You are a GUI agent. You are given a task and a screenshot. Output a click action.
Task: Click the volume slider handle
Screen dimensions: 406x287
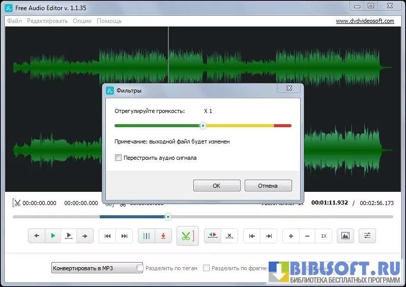[202, 125]
